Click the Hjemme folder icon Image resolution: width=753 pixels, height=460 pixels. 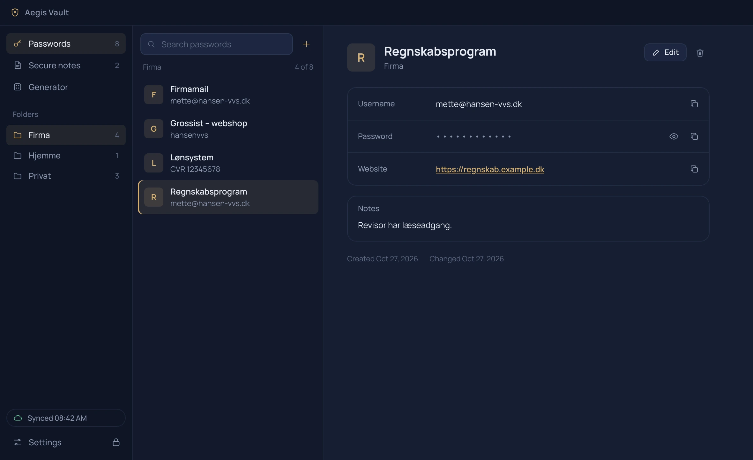click(18, 156)
